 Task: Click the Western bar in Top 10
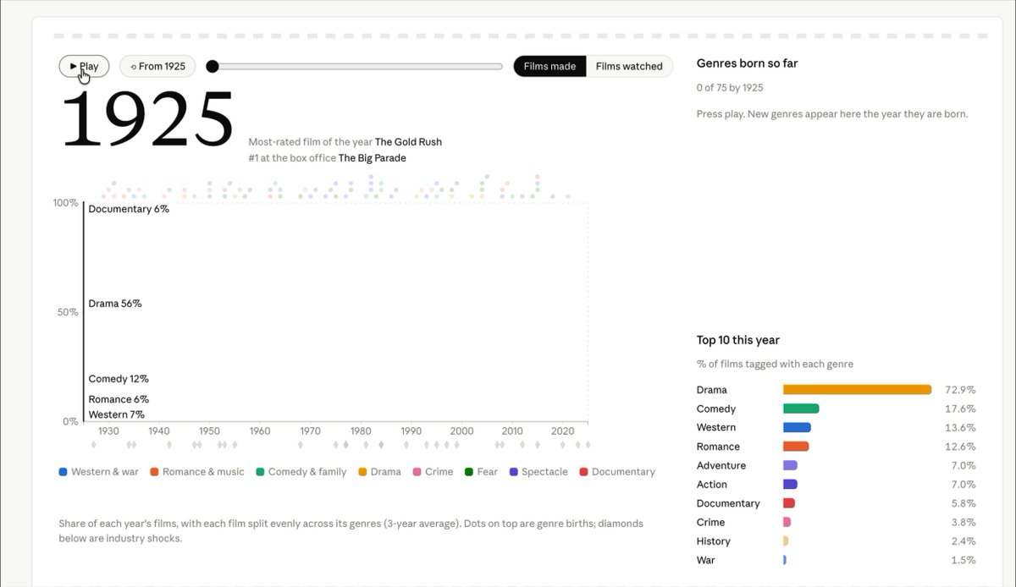pos(797,427)
